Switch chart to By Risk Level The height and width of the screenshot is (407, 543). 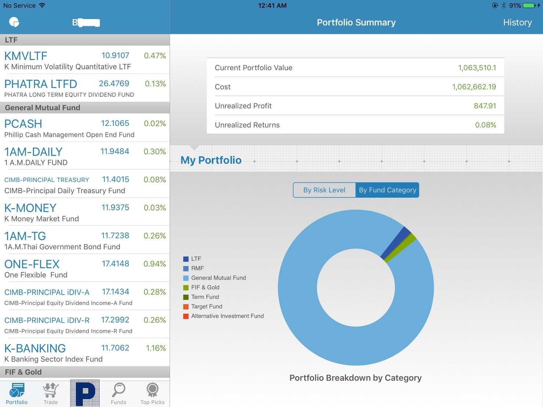(x=324, y=190)
